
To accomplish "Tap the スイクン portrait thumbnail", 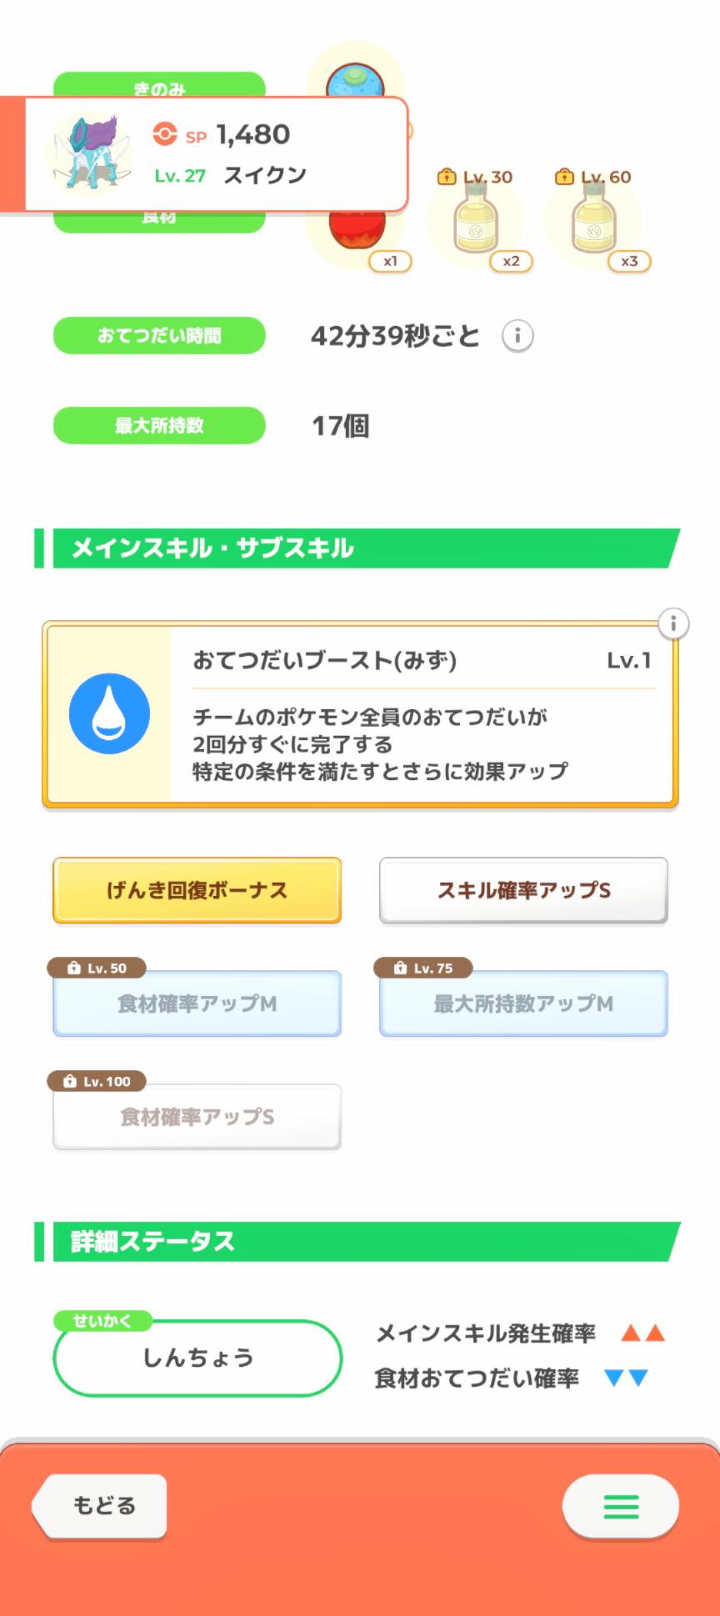I will 90,154.
